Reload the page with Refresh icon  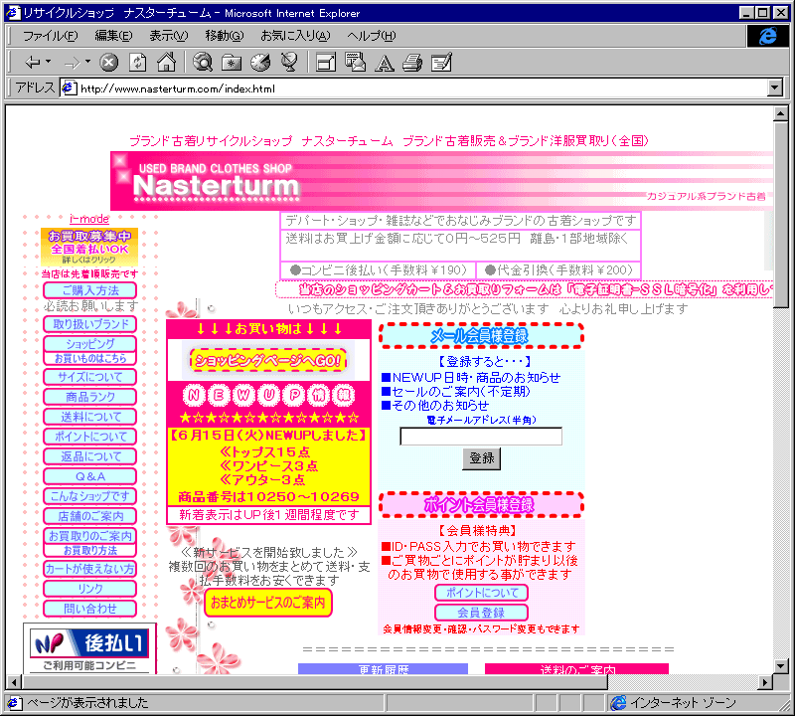(137, 63)
